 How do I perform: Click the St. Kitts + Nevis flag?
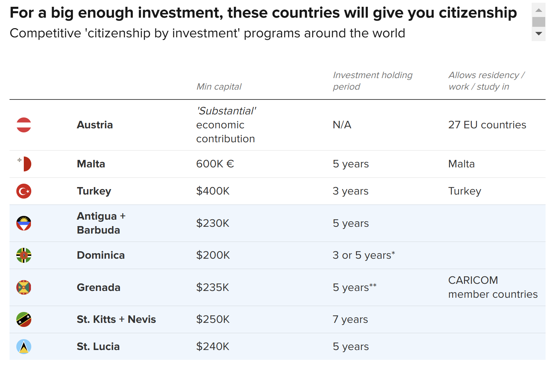tap(24, 319)
